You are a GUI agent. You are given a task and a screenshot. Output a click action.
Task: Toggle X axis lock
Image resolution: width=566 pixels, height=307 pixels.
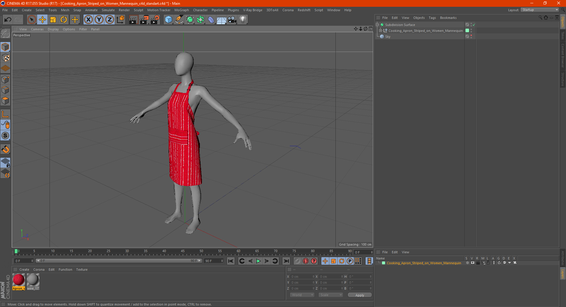(88, 20)
